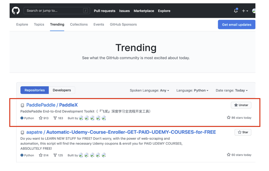This screenshot has width=269, height=171.
Task: Open the user avatar menu
Action: pos(254,11)
